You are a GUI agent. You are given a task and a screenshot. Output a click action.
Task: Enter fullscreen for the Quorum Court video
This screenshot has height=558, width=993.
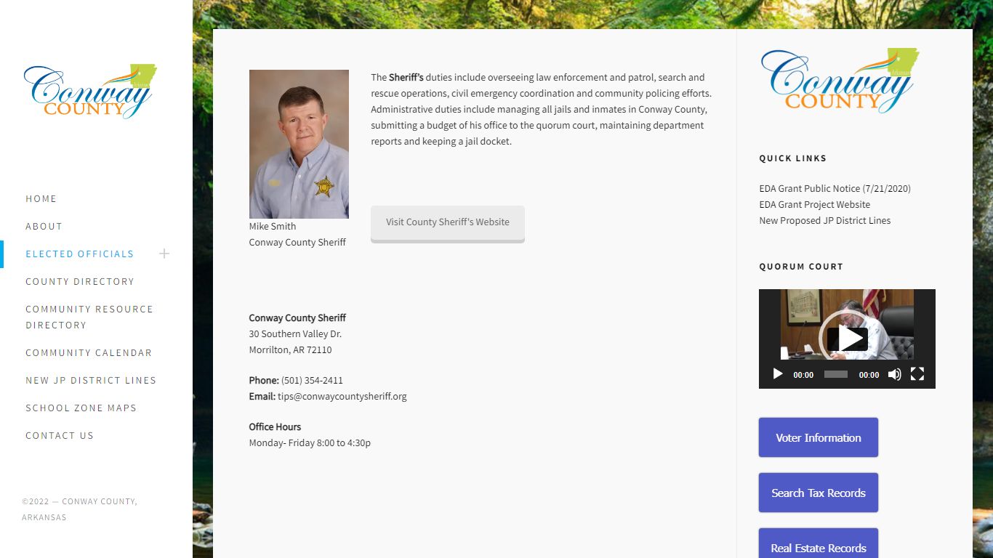point(917,374)
